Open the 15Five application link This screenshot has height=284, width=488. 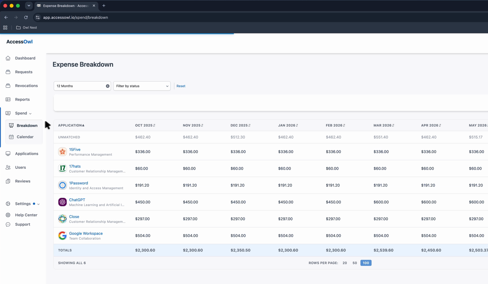point(75,149)
